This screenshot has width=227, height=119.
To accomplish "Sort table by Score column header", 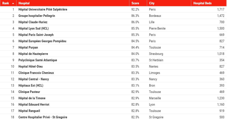I will pos(135,3).
